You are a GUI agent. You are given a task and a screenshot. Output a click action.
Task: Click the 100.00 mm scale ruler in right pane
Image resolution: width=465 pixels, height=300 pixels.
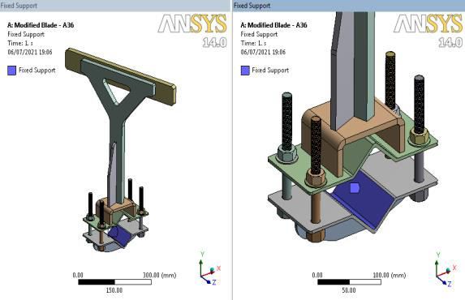tap(349, 281)
